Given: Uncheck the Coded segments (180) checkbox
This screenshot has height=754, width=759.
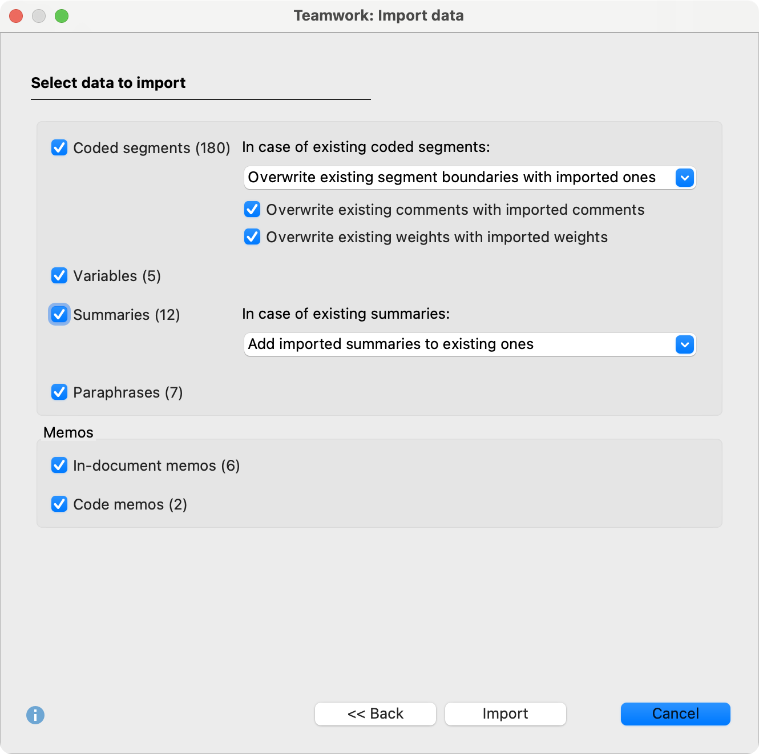Looking at the screenshot, I should 59,148.
